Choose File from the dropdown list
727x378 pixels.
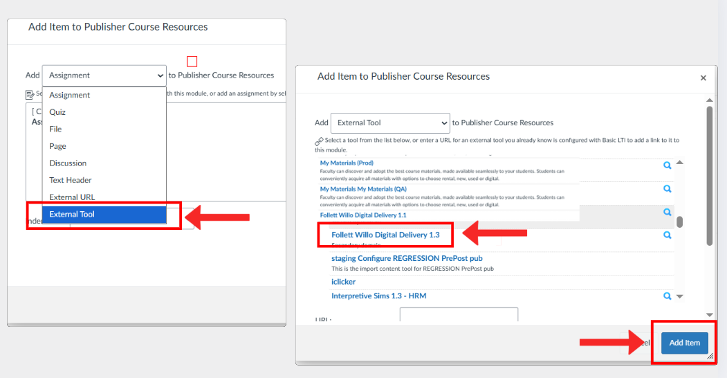click(x=104, y=129)
